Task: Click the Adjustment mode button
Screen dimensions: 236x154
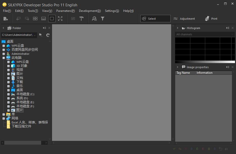Action: [x=184, y=19]
